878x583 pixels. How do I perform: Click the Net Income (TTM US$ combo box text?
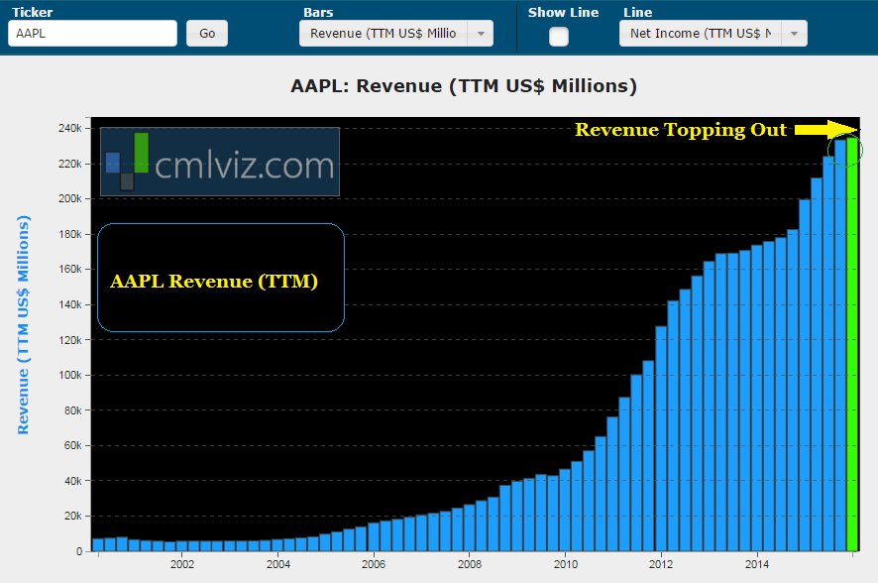701,34
